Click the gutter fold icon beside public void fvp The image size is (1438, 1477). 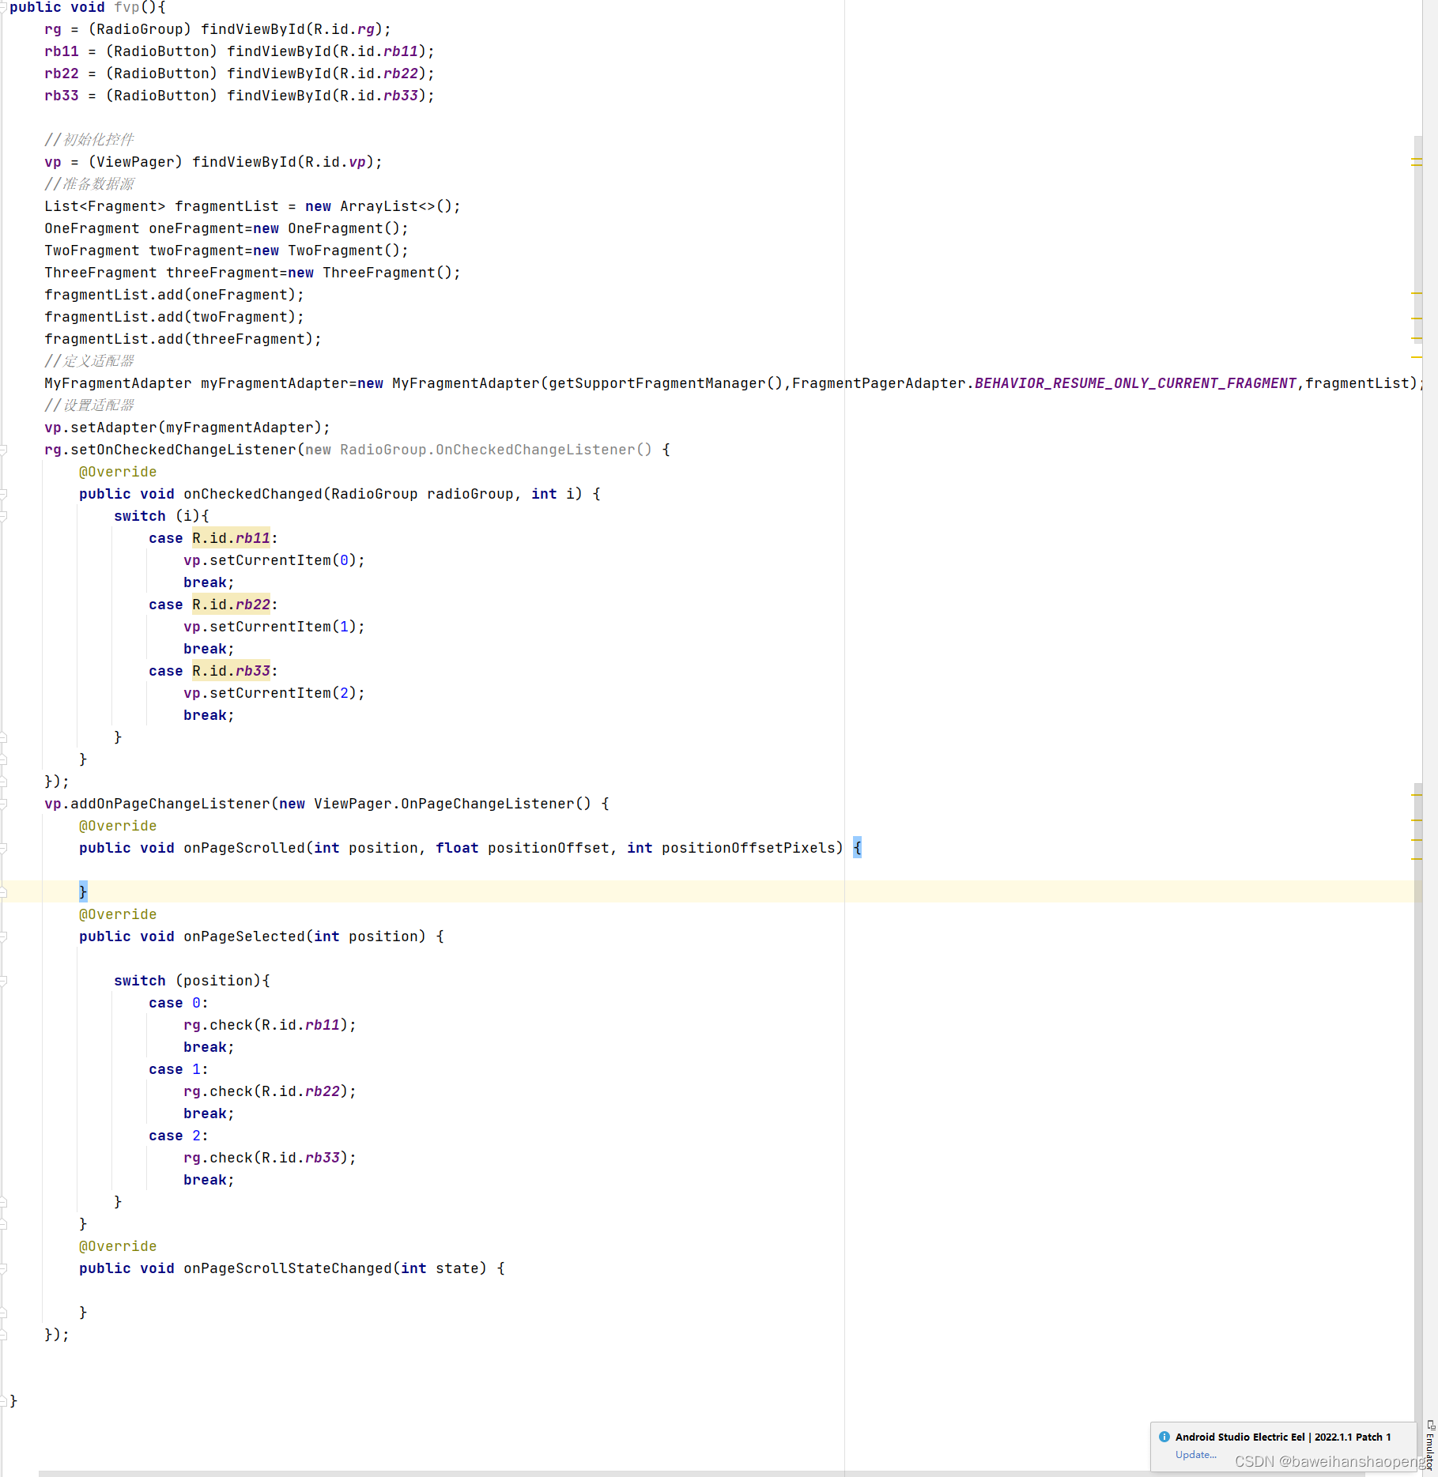pyautogui.click(x=4, y=8)
